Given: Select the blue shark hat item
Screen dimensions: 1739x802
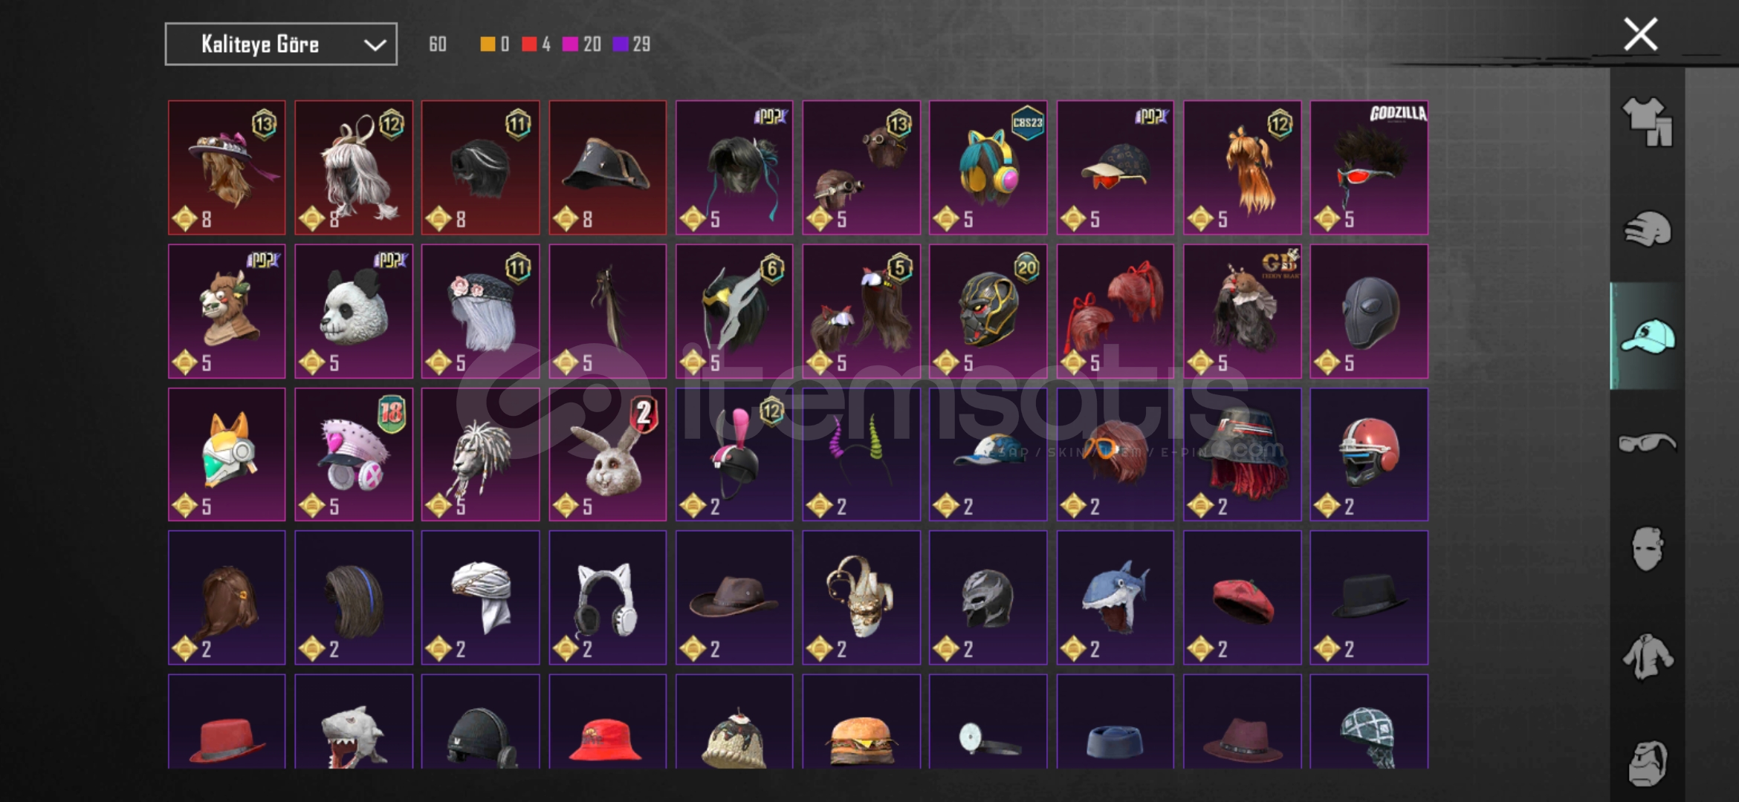Looking at the screenshot, I should (x=1115, y=598).
